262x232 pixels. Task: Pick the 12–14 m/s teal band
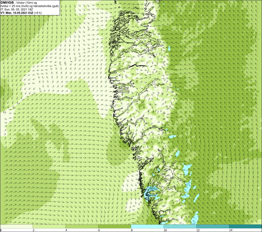(x=213, y=226)
